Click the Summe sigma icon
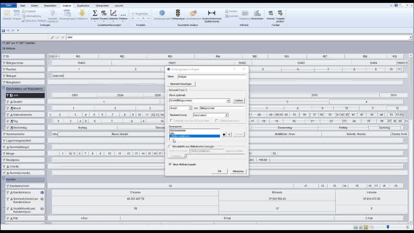Image resolution: width=414 pixels, height=233 pixels. (95, 13)
